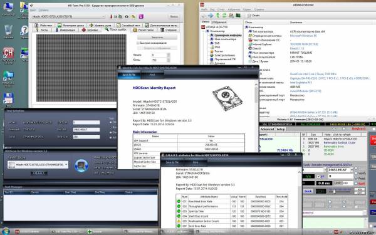Click the green-cross Victoria taskbar button
Viewport: 376px width, 235px height.
pos(103,232)
